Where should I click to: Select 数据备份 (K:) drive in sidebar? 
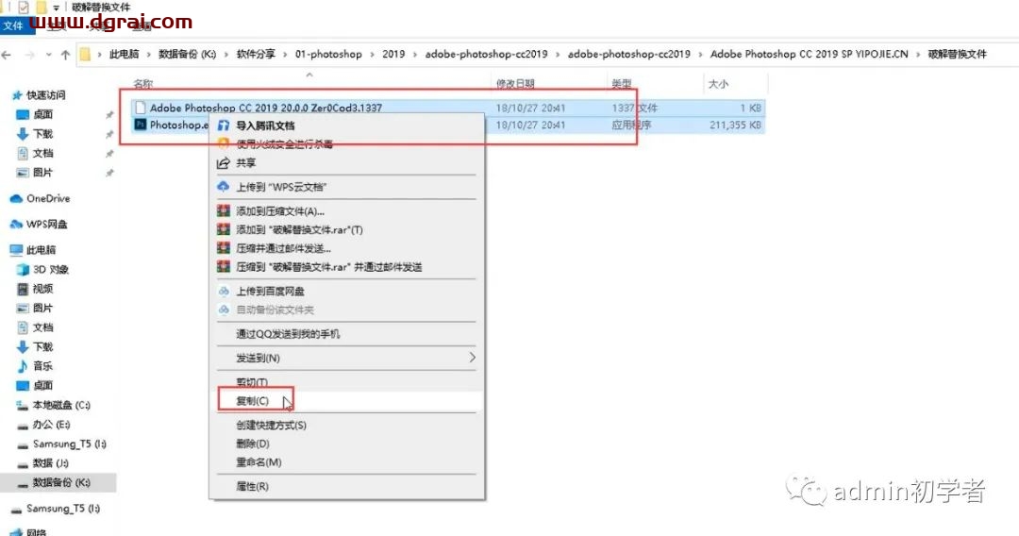[61, 483]
